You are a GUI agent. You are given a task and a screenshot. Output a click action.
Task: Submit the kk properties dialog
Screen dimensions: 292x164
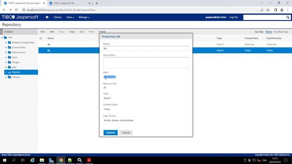click(110, 133)
